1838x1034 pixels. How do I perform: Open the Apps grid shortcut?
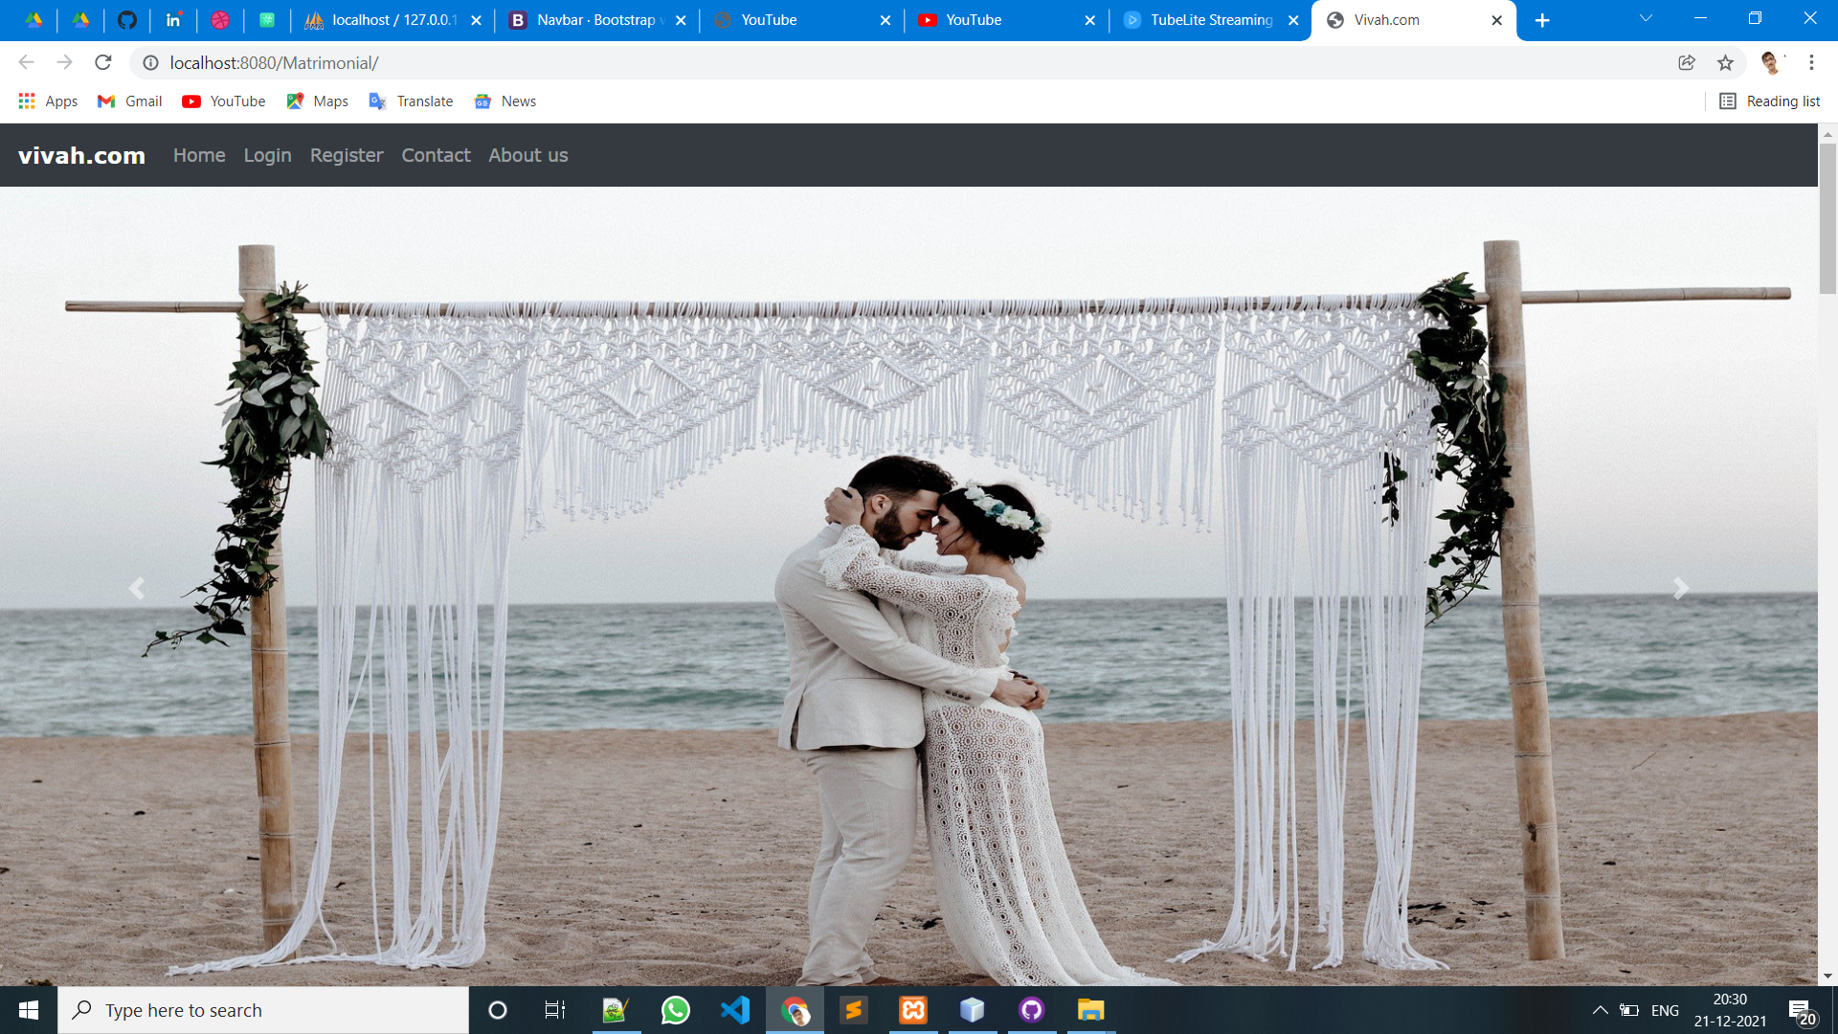tap(48, 101)
